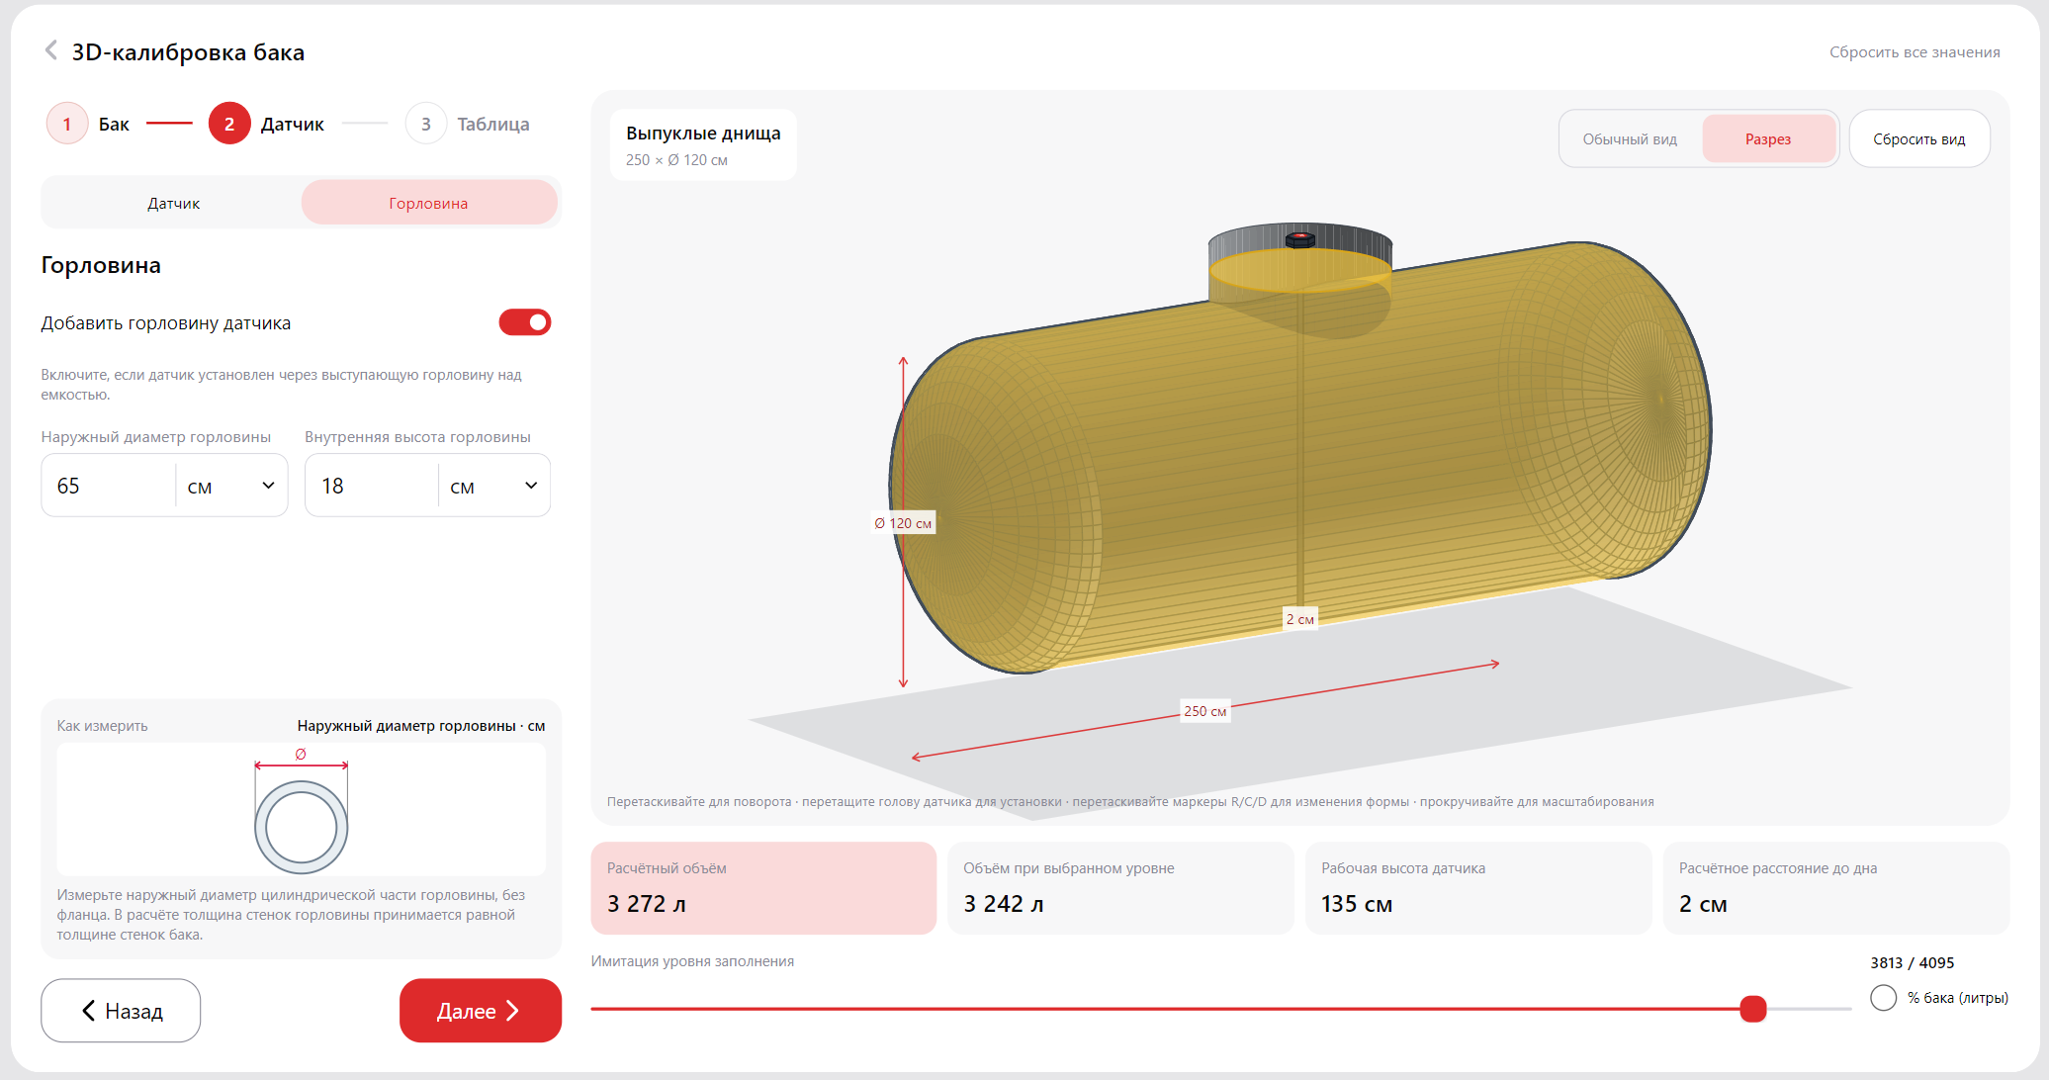Image resolution: width=2049 pixels, height=1080 pixels.
Task: Click the Сбросить вид button
Action: [x=1919, y=139]
